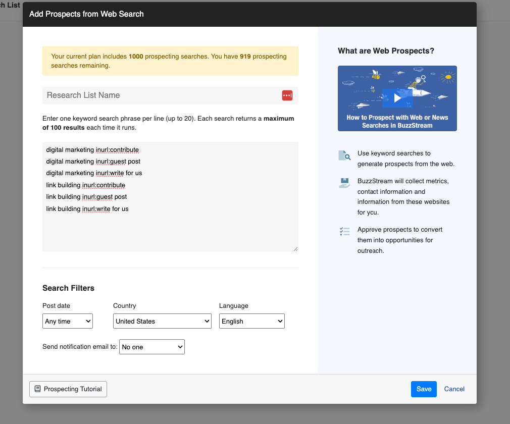
Task: Open the Post date dropdown
Action: click(67, 321)
